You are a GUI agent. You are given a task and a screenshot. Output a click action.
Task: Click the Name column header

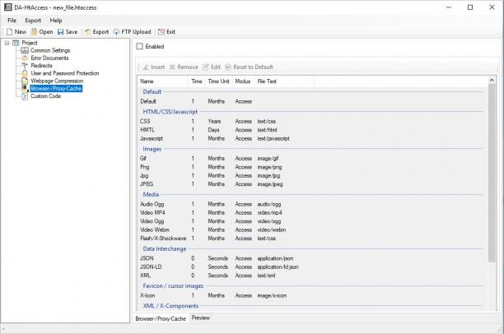[x=163, y=81]
